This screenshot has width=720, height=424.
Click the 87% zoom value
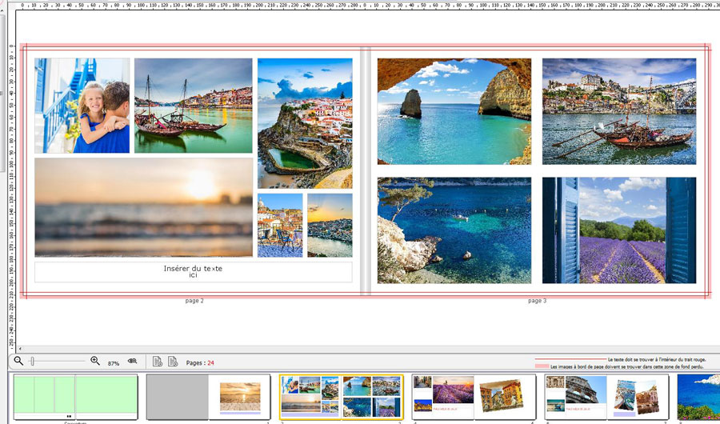pyautogui.click(x=114, y=363)
